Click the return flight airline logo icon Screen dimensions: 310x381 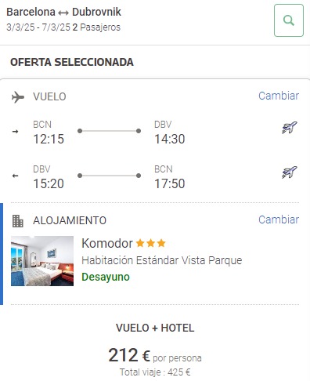tap(290, 172)
